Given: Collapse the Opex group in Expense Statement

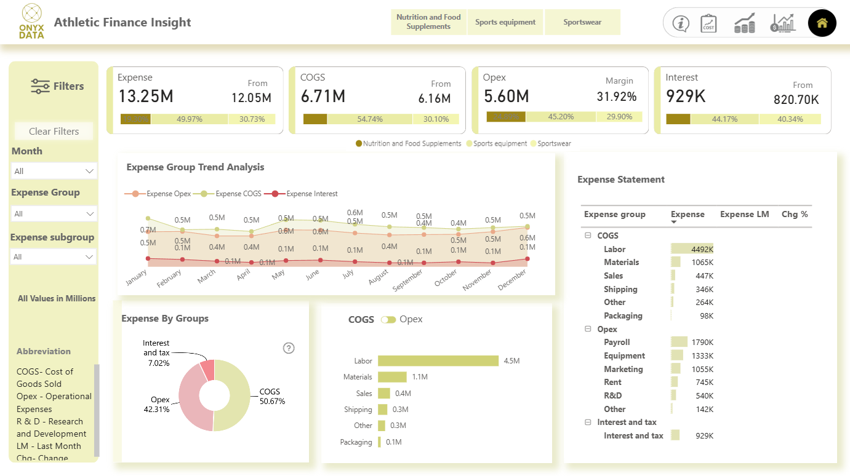Looking at the screenshot, I should pyautogui.click(x=588, y=329).
